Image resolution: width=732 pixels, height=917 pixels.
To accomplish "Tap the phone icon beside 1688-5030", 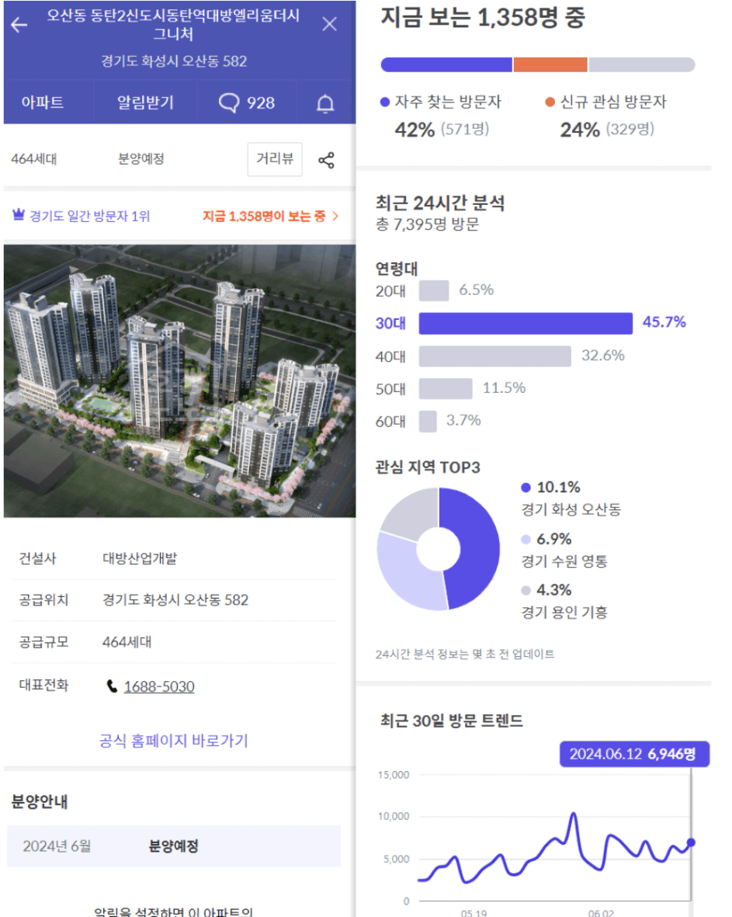I will [x=112, y=686].
